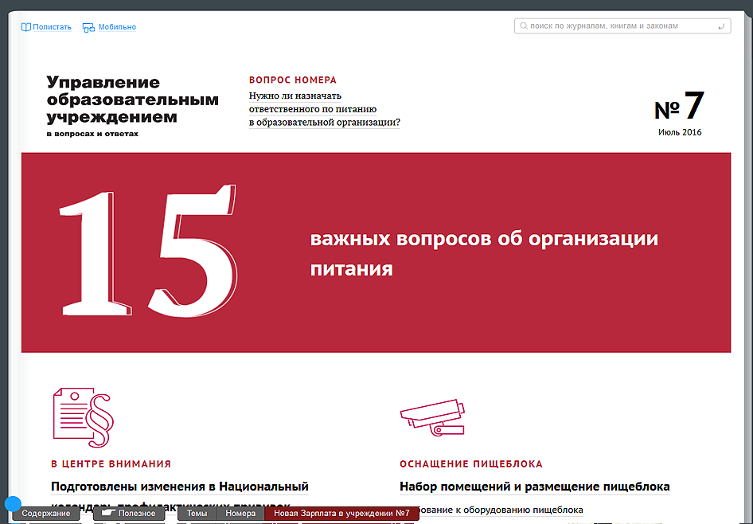753x524 pixels.
Task: Select the Номера tab
Action: coord(240,514)
